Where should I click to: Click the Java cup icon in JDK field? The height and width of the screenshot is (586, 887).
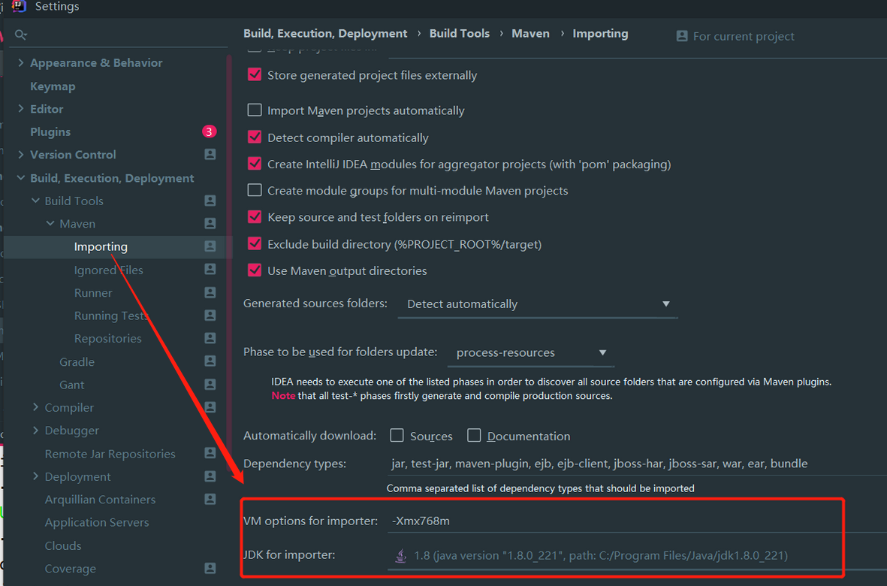[400, 555]
